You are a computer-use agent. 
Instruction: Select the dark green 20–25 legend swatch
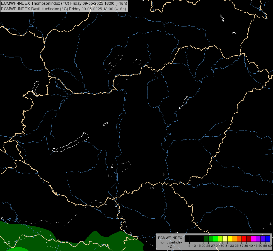pyautogui.click(x=206, y=238)
